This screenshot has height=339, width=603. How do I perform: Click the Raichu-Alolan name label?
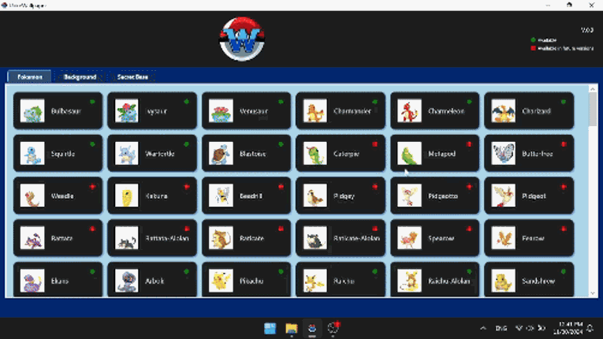[x=449, y=281]
